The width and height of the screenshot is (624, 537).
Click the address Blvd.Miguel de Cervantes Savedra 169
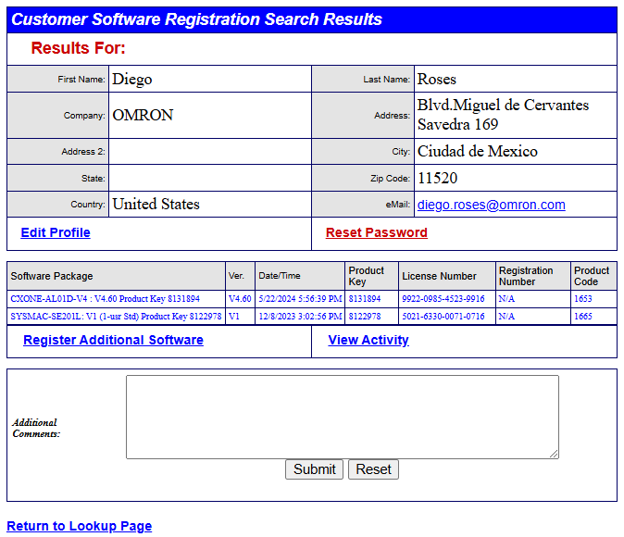coord(503,115)
